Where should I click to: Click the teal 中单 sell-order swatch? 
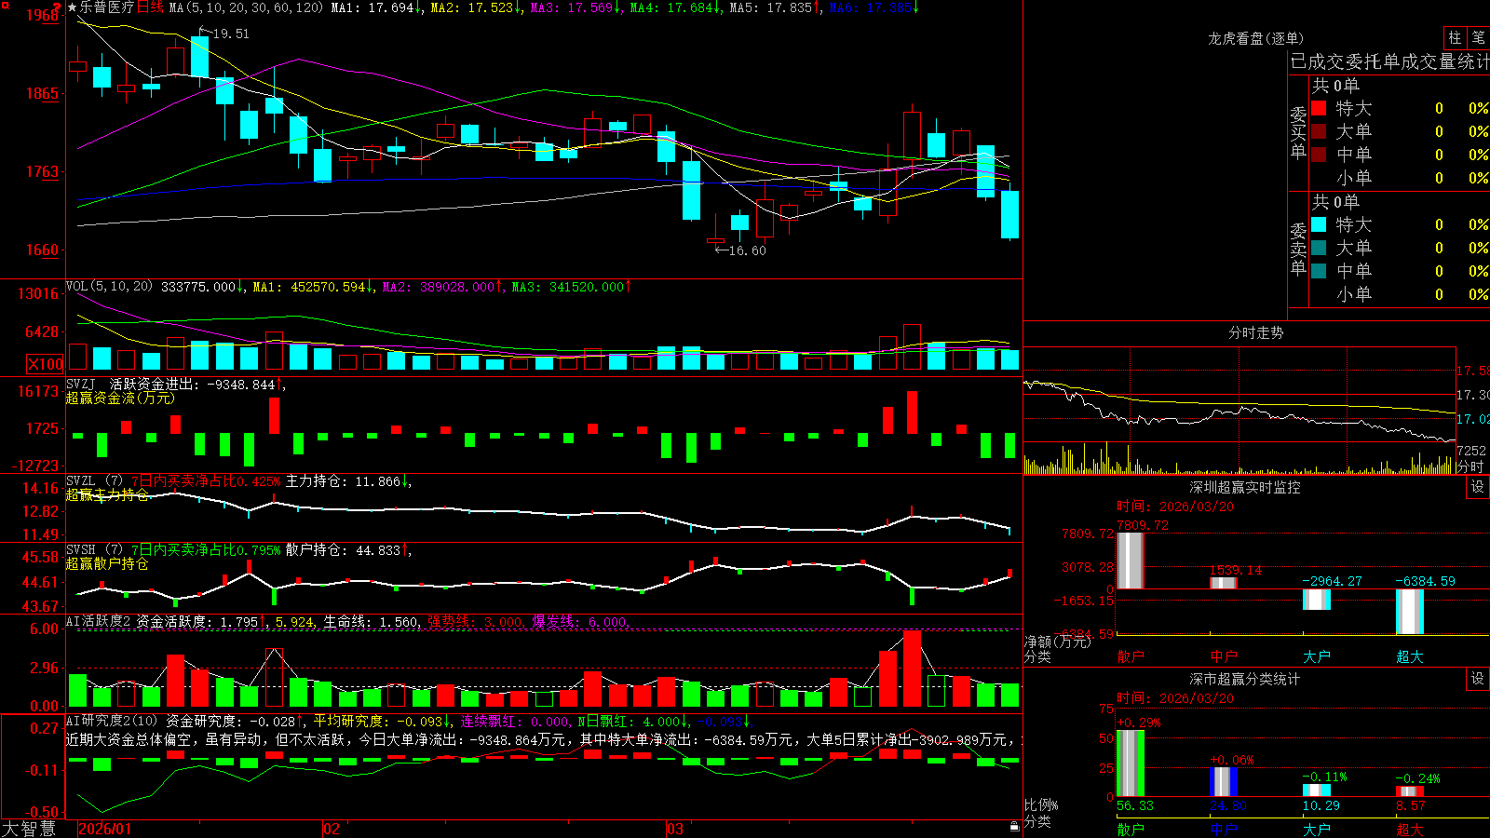tap(1319, 271)
